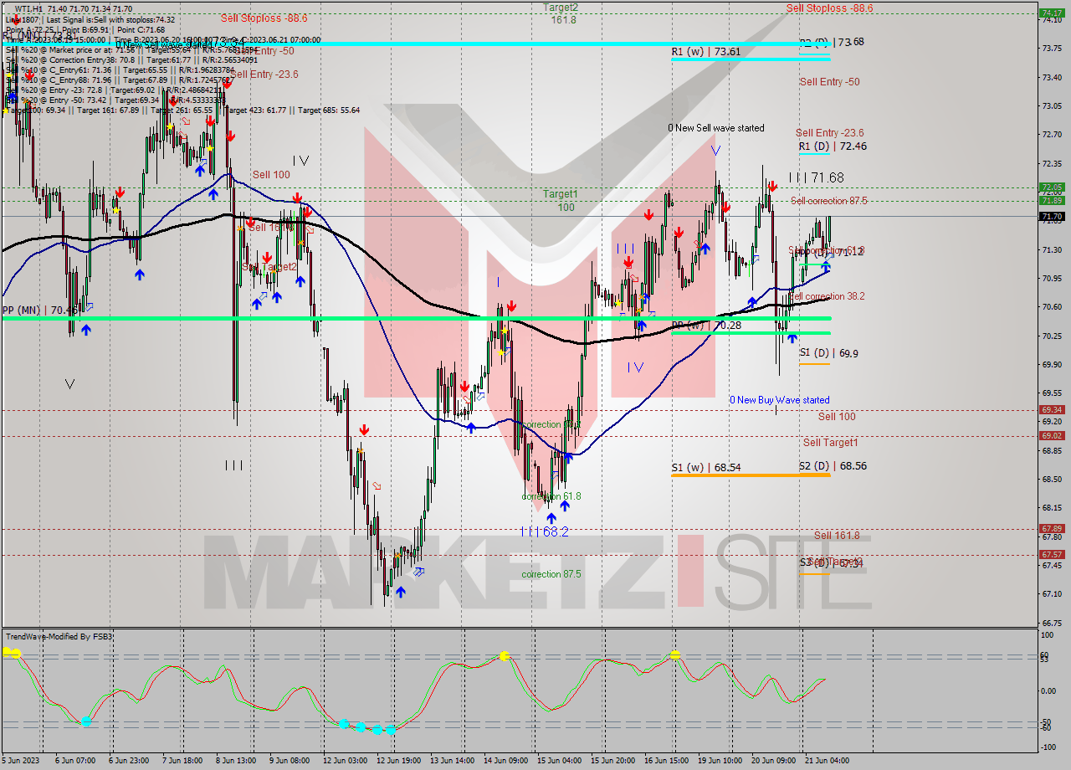This screenshot has width=1071, height=770.
Task: Click the 53 oscillator level value
Action: click(1046, 660)
